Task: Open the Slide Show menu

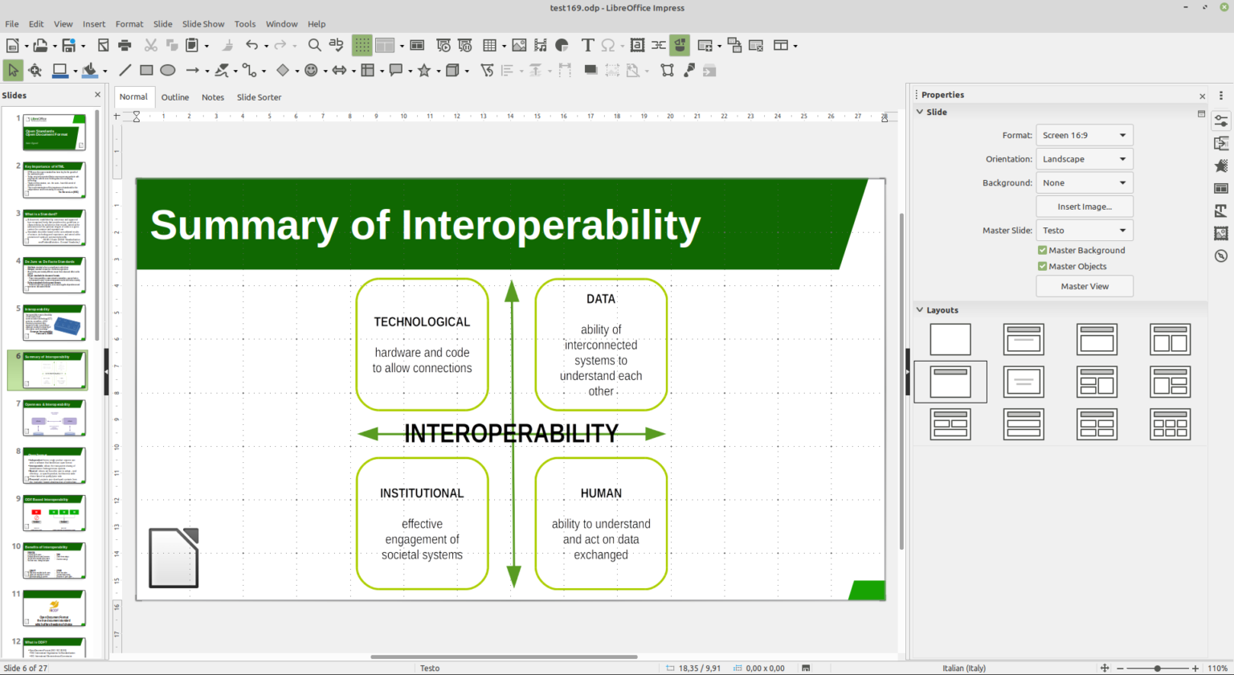Action: (x=203, y=23)
